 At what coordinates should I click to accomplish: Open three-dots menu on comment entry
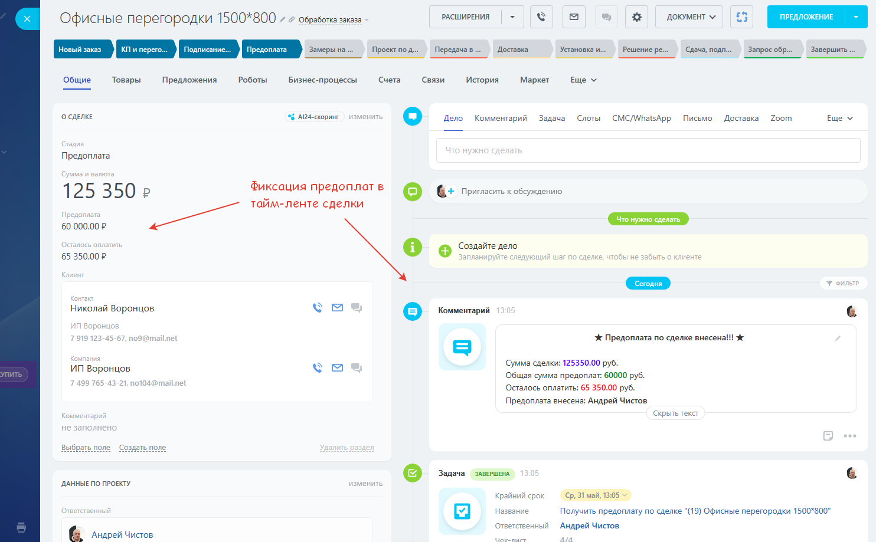(849, 436)
